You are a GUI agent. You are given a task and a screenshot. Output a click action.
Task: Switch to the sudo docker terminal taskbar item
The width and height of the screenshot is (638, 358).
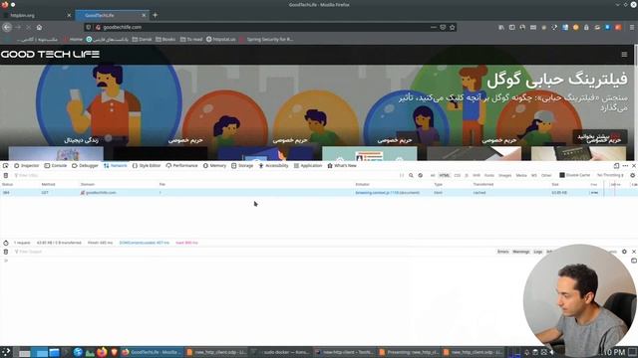(x=281, y=352)
